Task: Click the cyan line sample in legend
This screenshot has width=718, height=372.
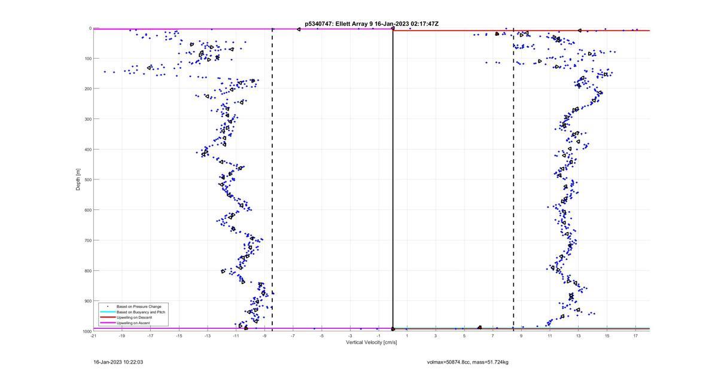Action: pyautogui.click(x=108, y=312)
